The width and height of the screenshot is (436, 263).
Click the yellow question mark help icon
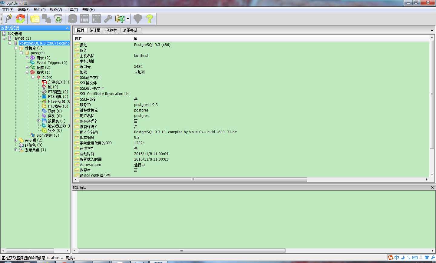coord(150,19)
